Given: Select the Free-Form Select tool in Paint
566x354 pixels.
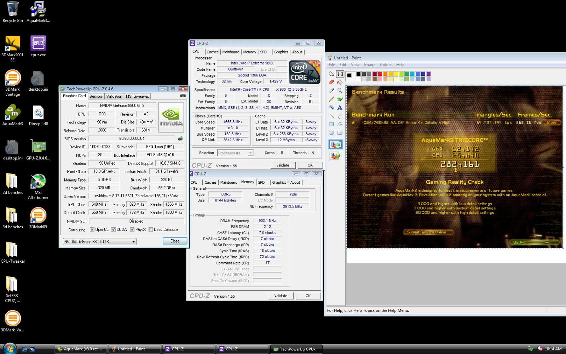Looking at the screenshot, I should pyautogui.click(x=331, y=74).
